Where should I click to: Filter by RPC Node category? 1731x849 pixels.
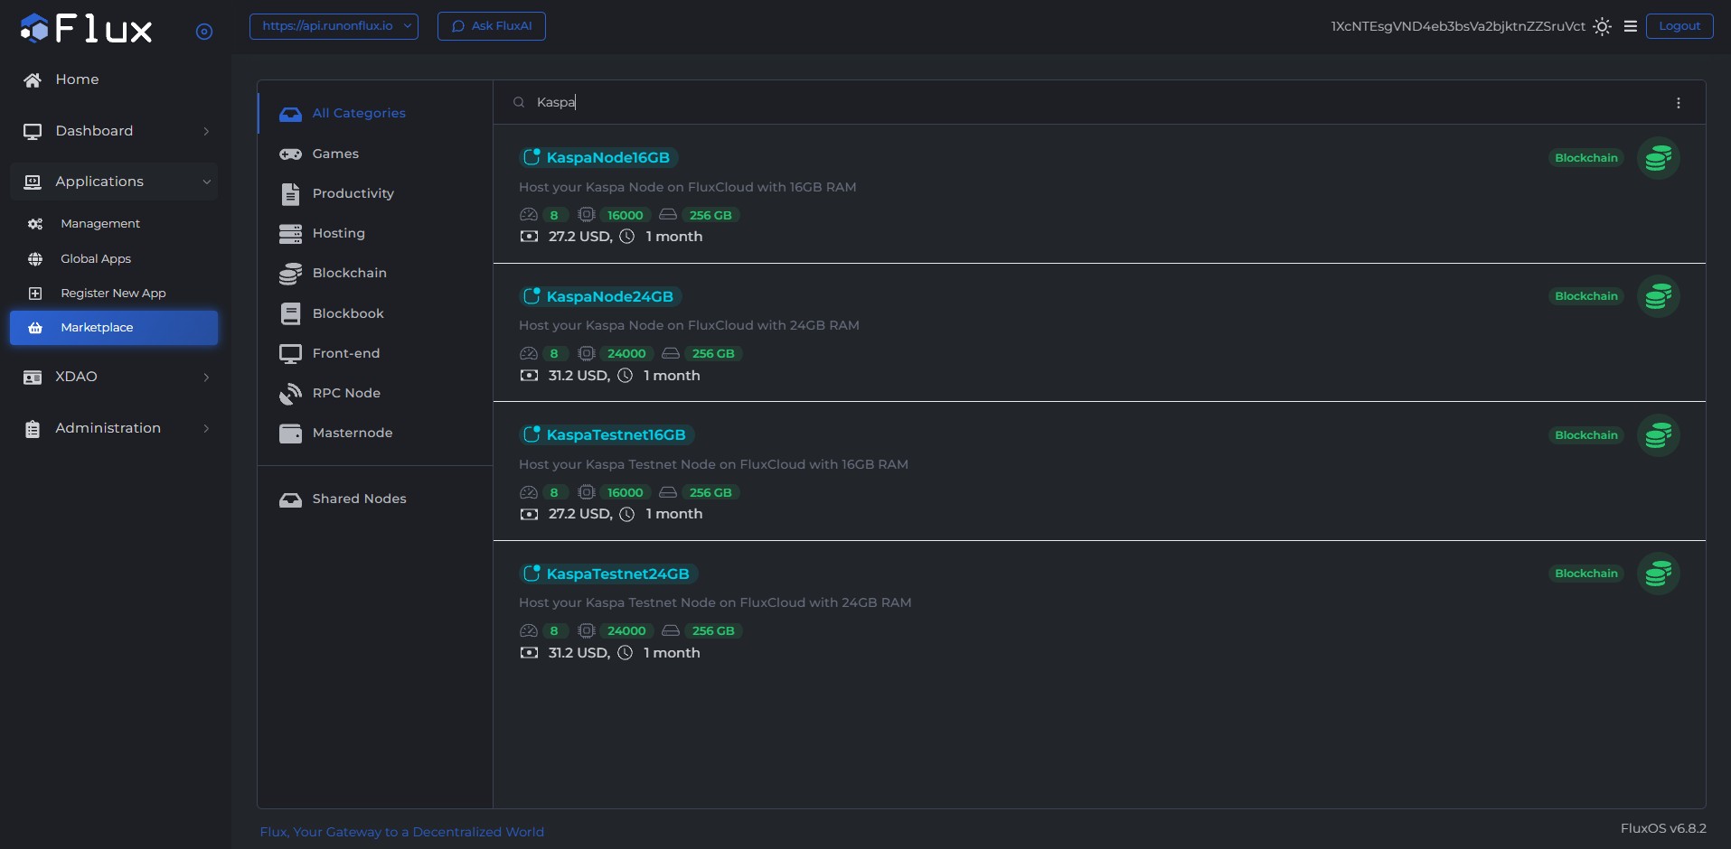tap(345, 394)
